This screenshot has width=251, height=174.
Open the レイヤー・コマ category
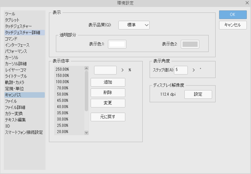pyautogui.click(x=25, y=70)
